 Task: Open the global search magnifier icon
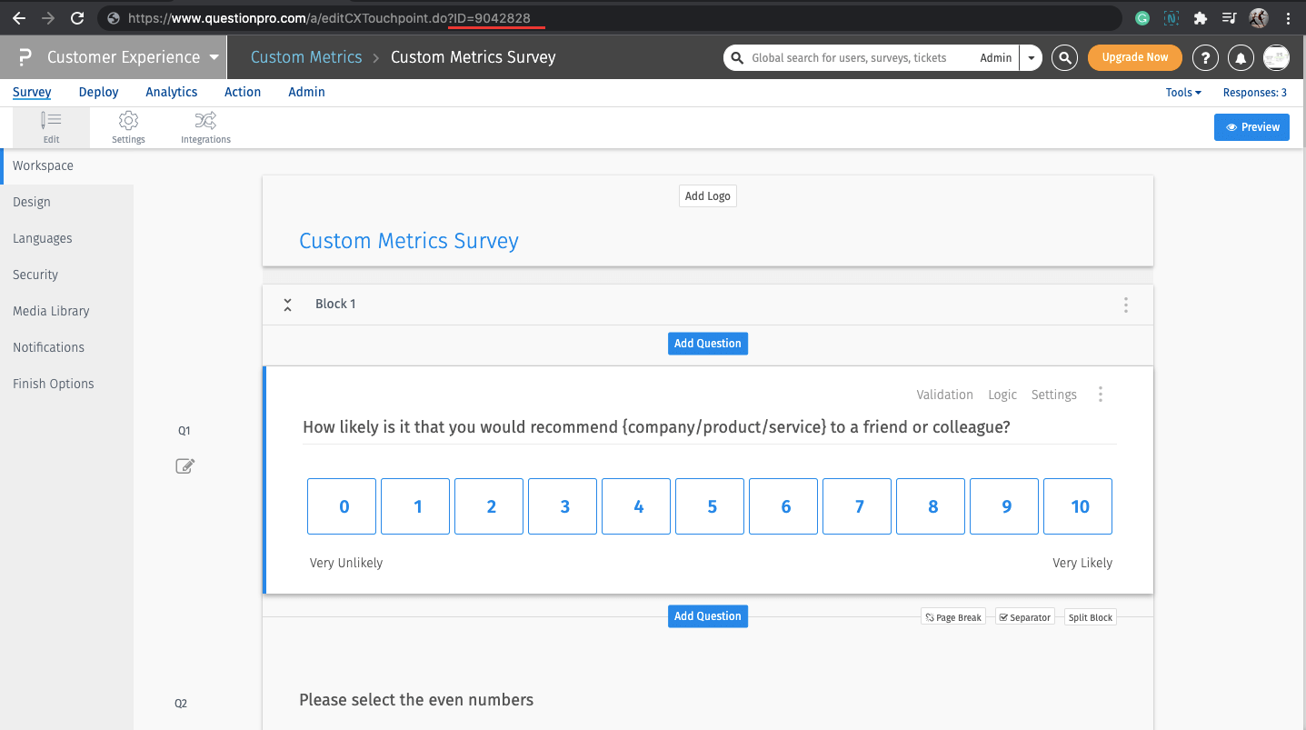[1064, 57]
